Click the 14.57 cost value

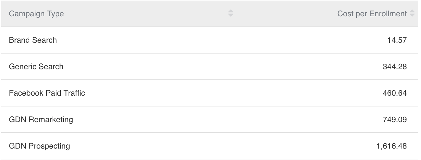tap(397, 40)
